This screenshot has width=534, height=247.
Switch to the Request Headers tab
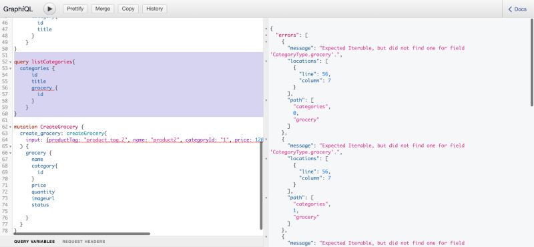pos(84,242)
